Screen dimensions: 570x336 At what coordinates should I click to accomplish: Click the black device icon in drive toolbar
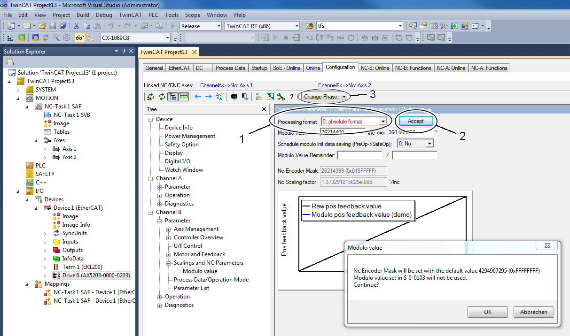234,97
